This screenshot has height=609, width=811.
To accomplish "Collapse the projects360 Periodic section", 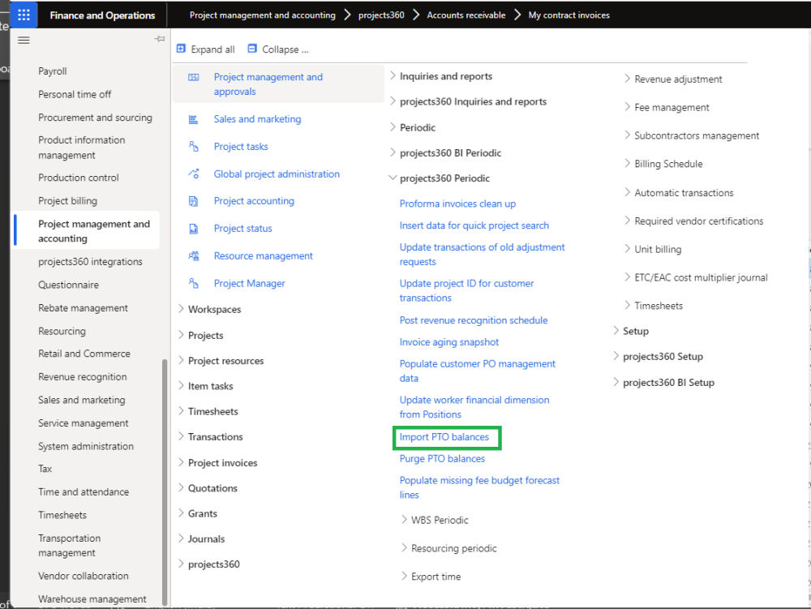I will click(x=393, y=178).
